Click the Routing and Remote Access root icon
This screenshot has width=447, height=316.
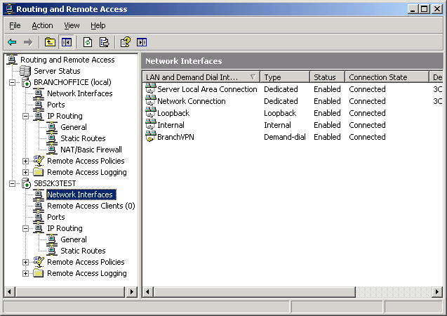click(x=12, y=60)
